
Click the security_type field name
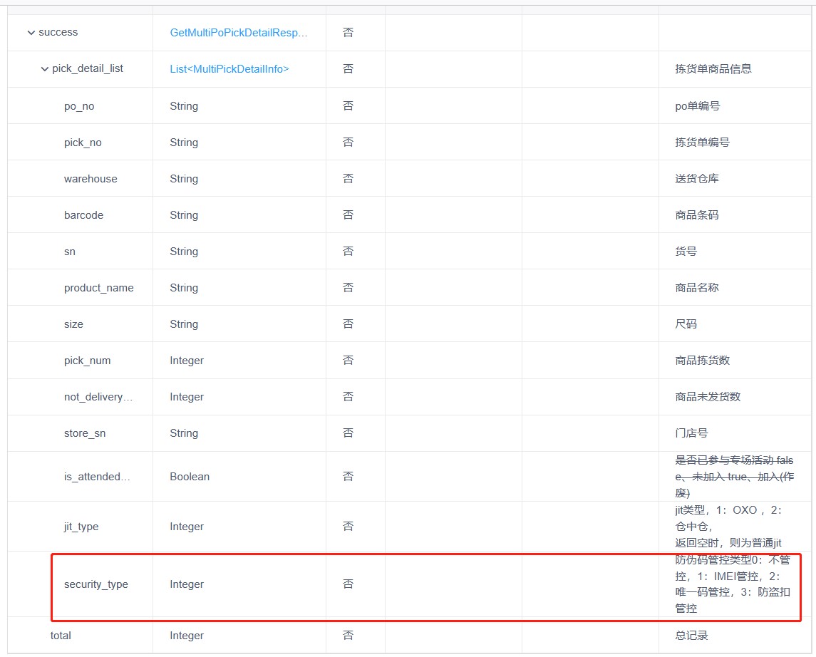tap(96, 584)
